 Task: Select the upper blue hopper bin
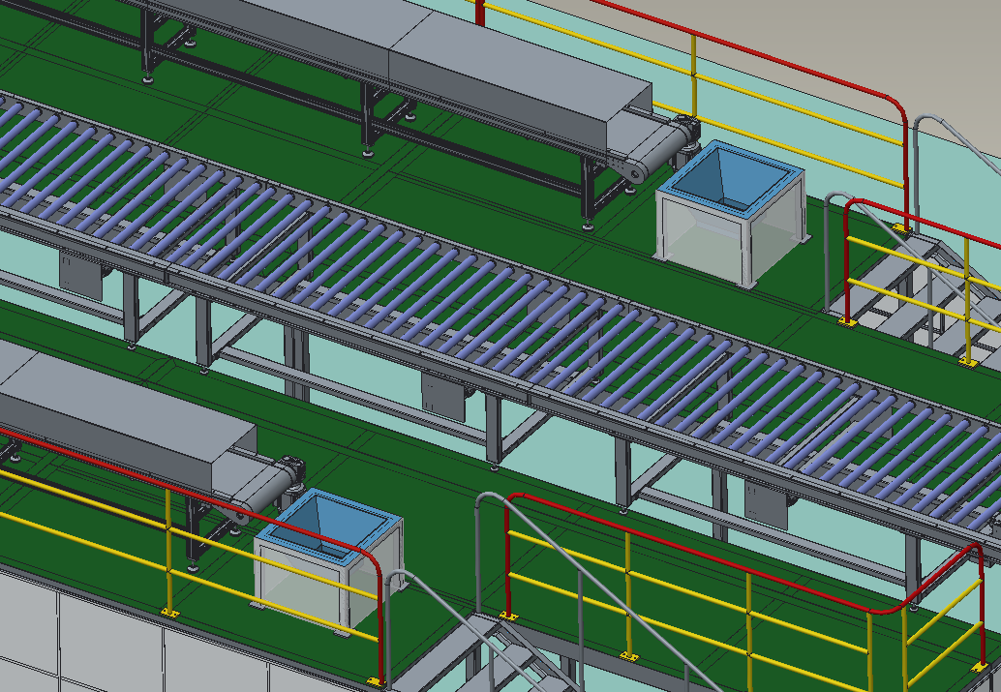point(732,214)
